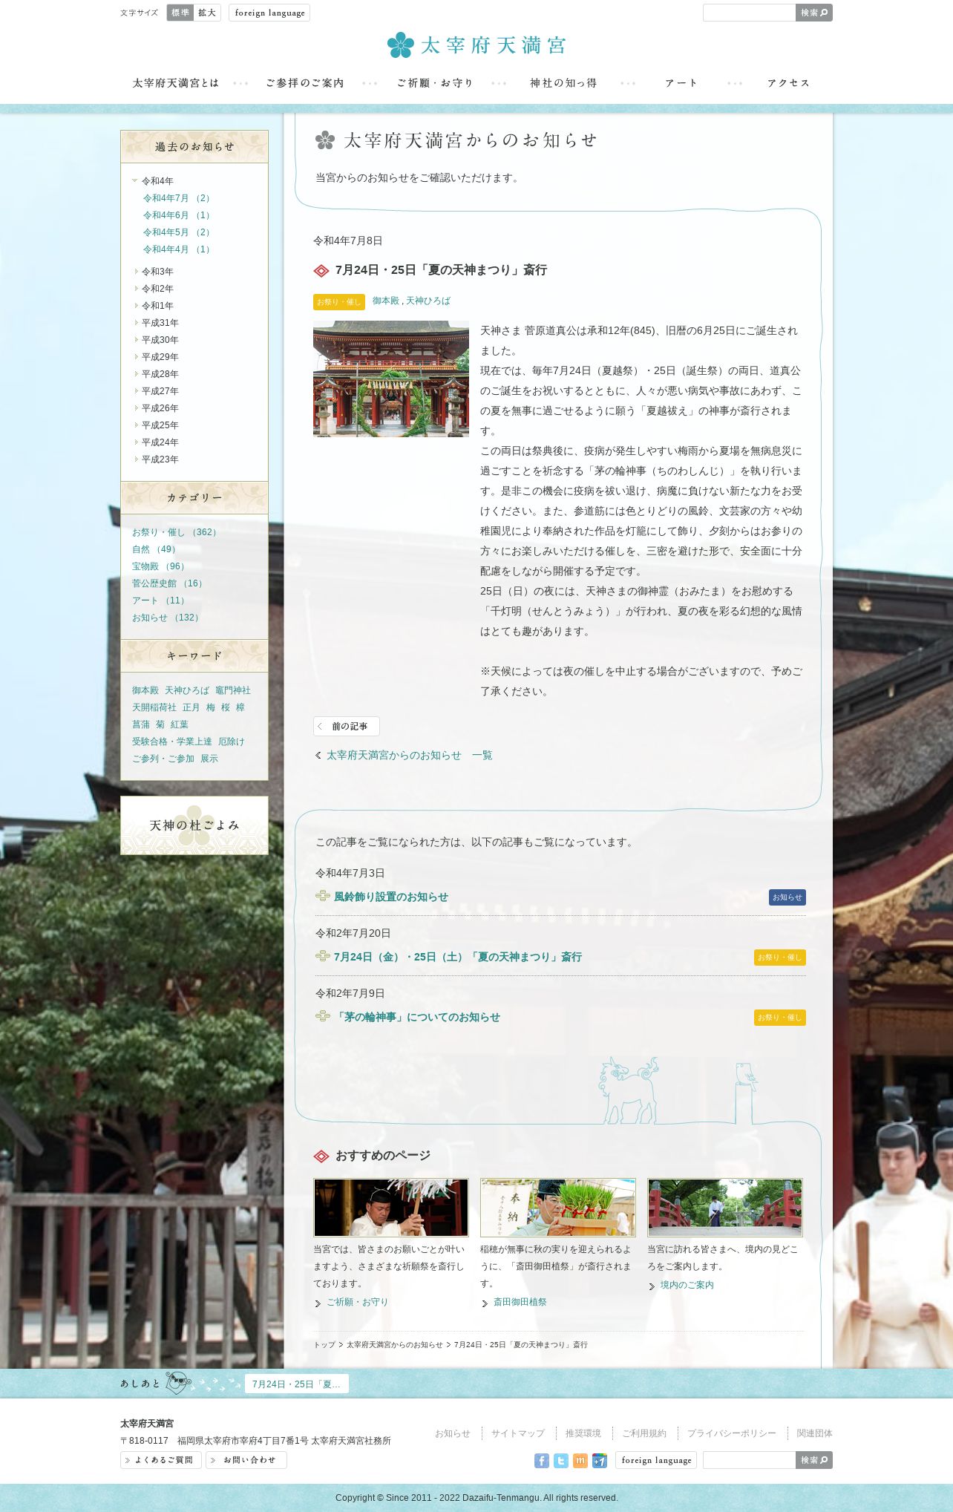Open サイトマップ in footer
The image size is (953, 1512).
(518, 1433)
